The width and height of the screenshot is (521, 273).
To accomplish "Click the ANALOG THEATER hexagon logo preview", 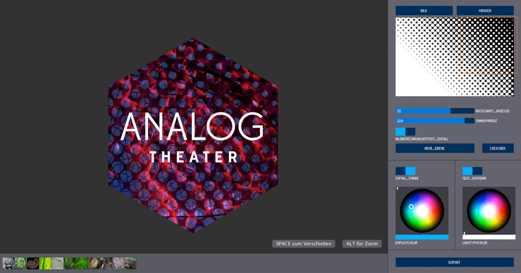I will tap(193, 135).
